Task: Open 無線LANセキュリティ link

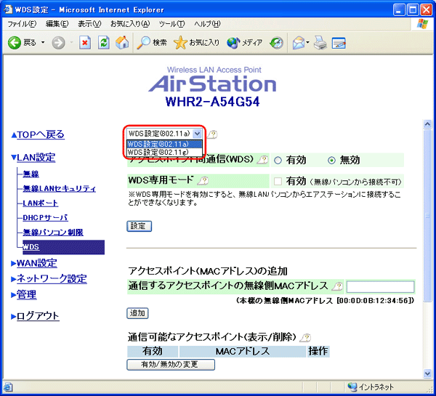Action: point(60,189)
